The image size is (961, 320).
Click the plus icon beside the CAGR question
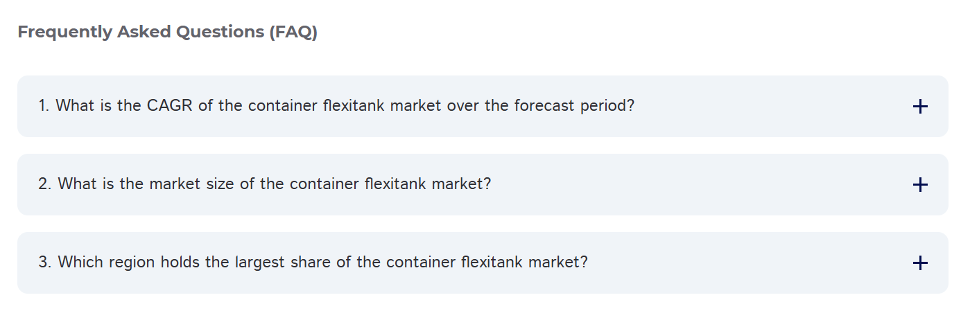coord(919,107)
